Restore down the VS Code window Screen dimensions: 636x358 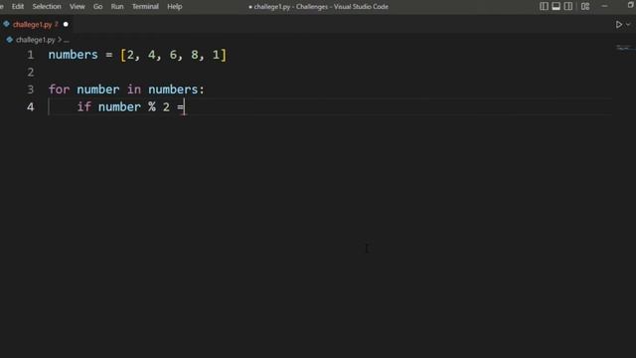[x=631, y=5]
